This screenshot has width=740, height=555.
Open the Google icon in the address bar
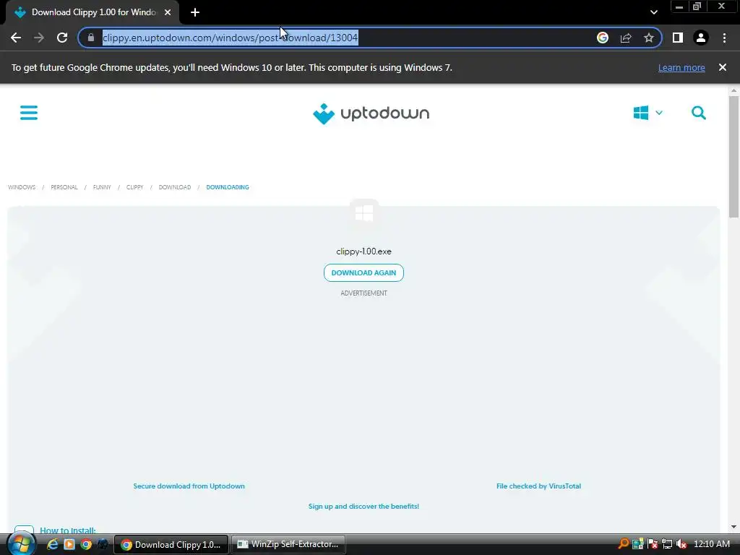(x=603, y=38)
